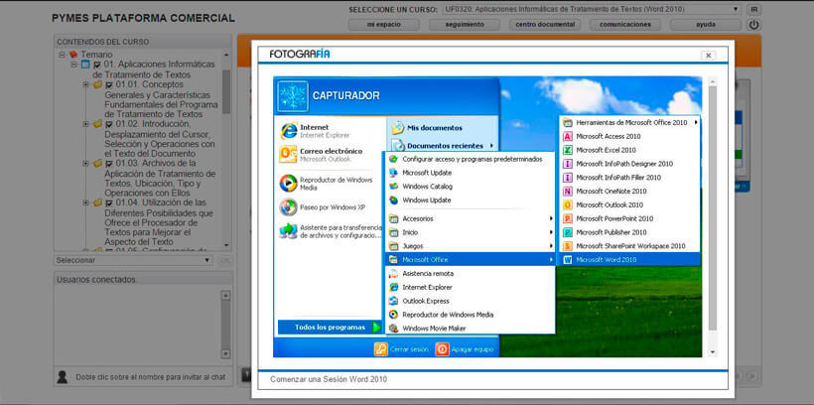
Task: Open Reproductor de Windows Media in All Programs
Action: click(x=472, y=315)
